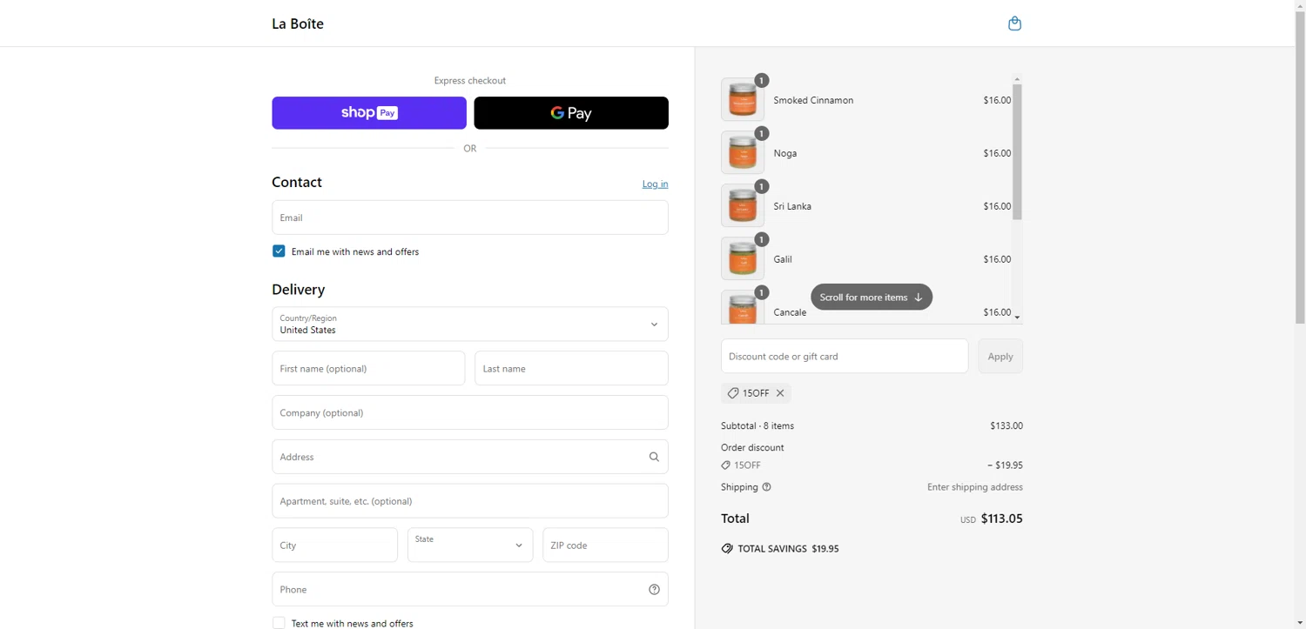Click the discount amount − $19.95

(1005, 465)
